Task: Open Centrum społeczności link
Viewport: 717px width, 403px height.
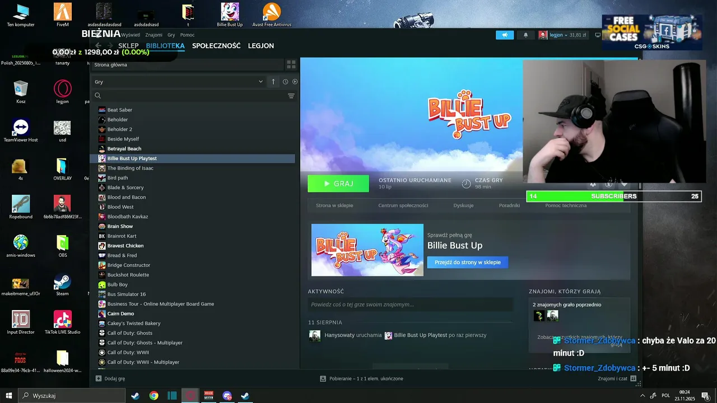Action: [403, 205]
